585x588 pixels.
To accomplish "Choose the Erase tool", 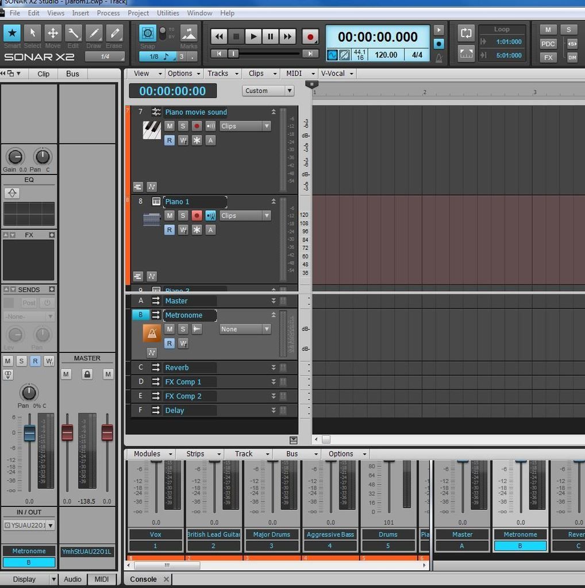I will 114,34.
